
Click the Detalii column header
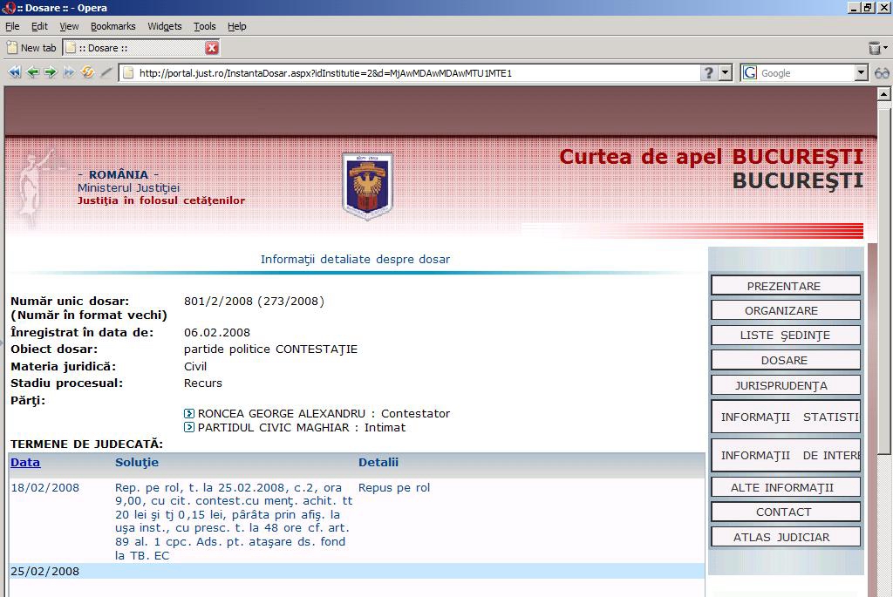coord(378,462)
